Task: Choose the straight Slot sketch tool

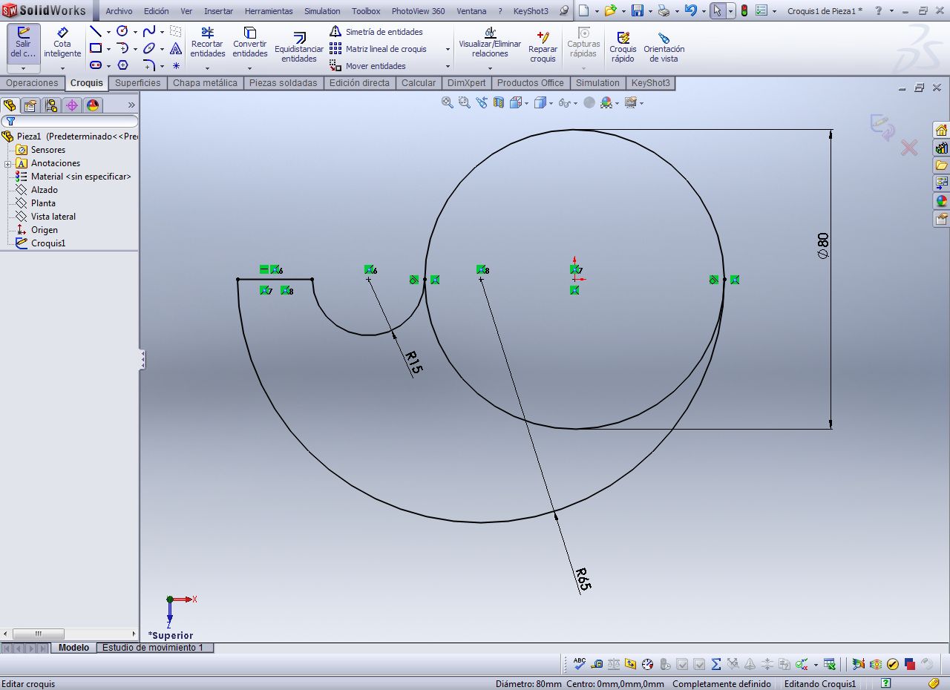Action: [95, 65]
